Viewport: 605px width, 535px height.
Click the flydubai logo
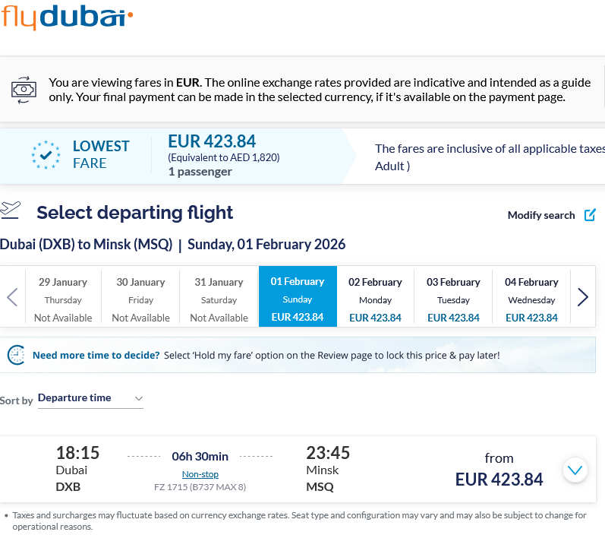(67, 16)
